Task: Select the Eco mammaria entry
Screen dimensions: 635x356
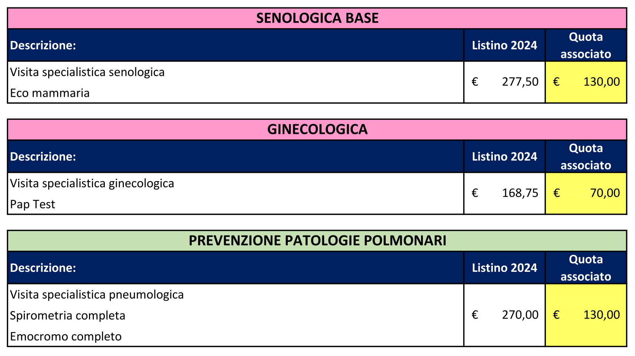Action: point(50,93)
